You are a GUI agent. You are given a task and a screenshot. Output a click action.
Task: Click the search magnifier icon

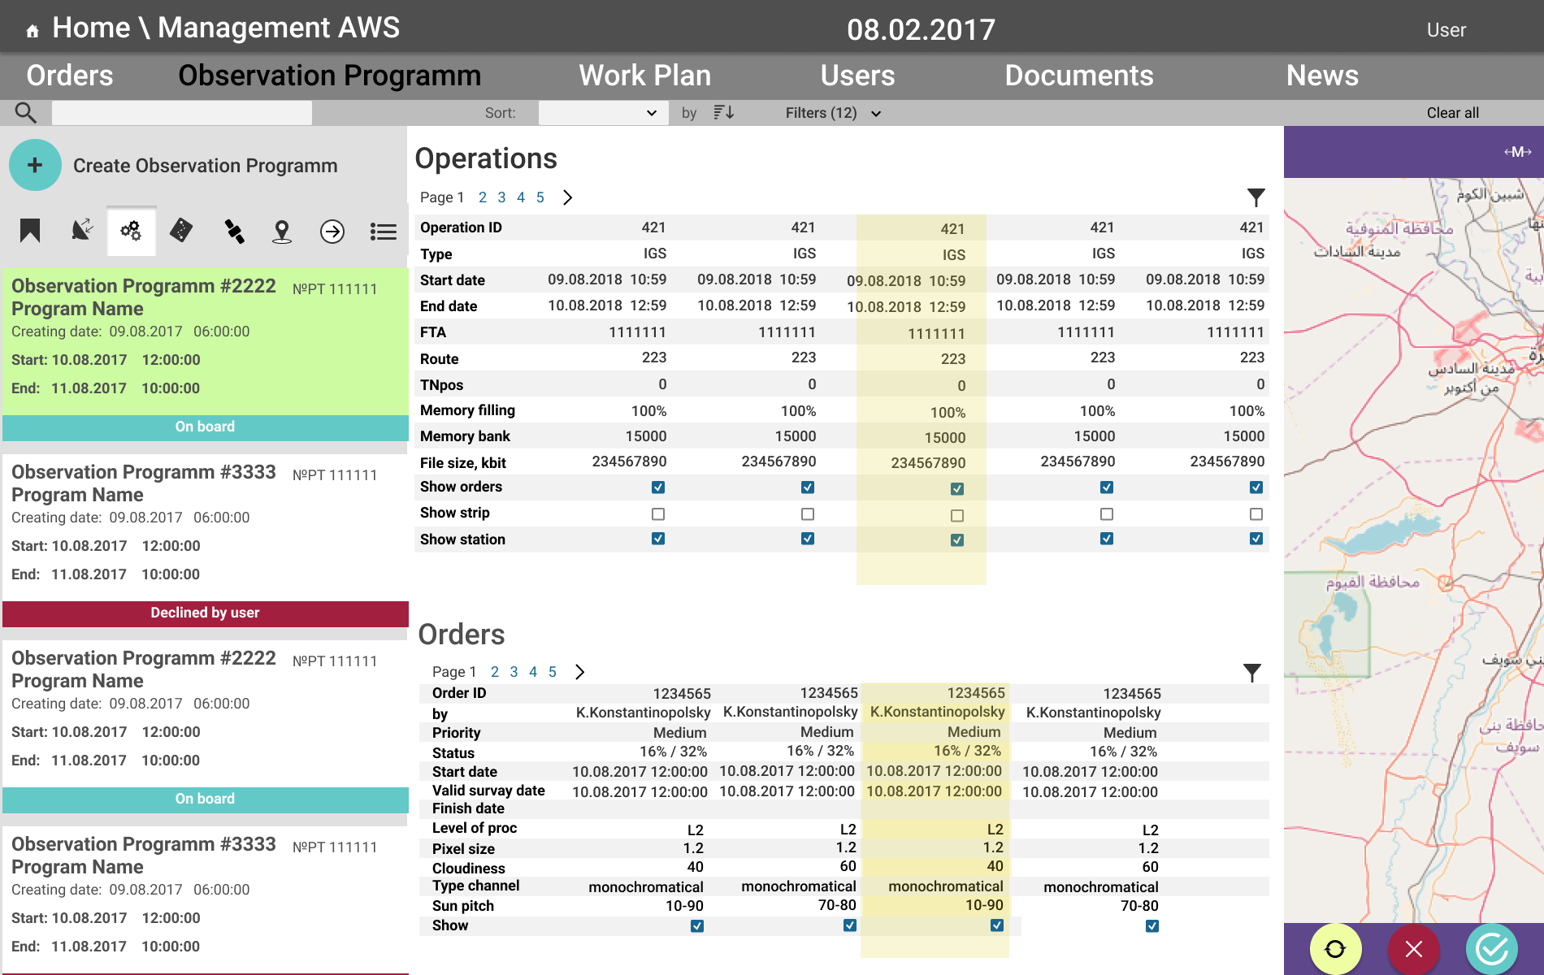click(x=26, y=113)
